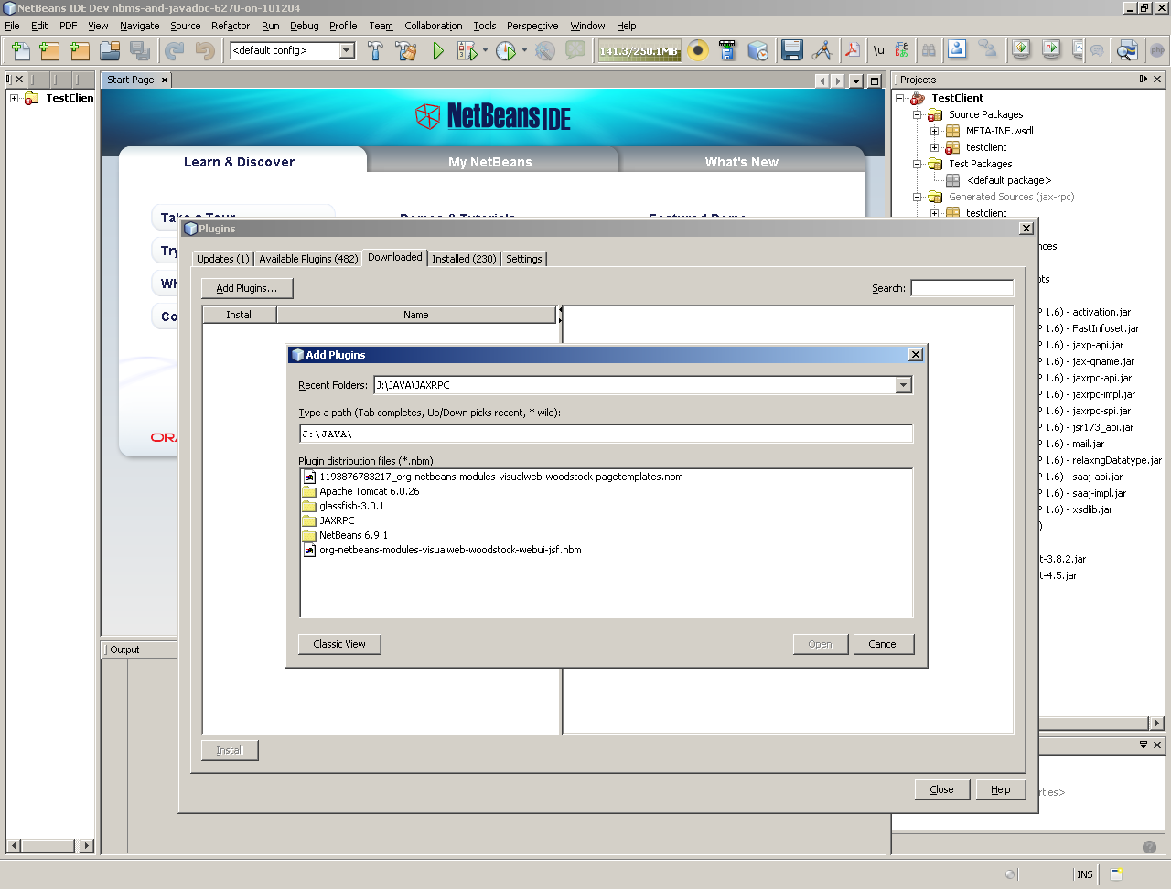The width and height of the screenshot is (1171, 890).
Task: Switch to the Installed (230) tab
Action: (464, 259)
